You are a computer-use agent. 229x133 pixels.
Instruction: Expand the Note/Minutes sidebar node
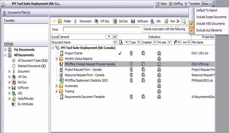[9, 99]
